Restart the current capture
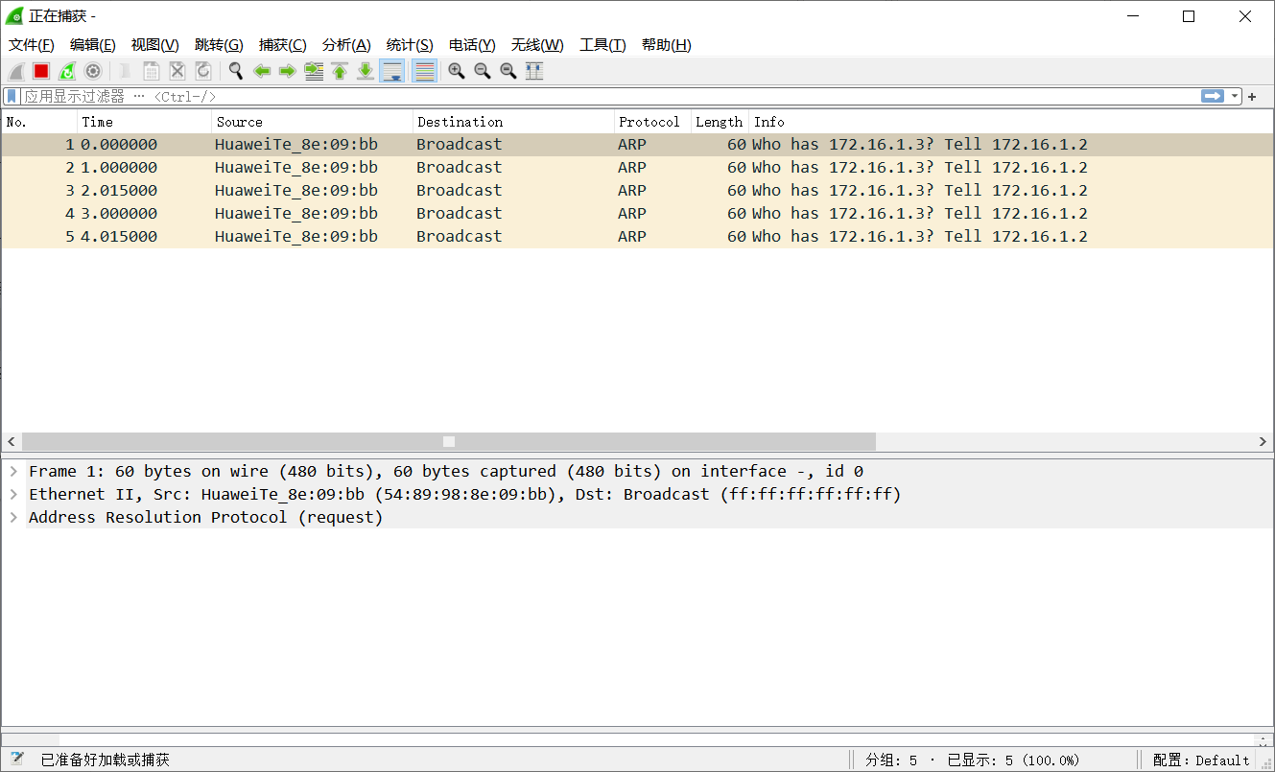The width and height of the screenshot is (1275, 772). pyautogui.click(x=67, y=71)
